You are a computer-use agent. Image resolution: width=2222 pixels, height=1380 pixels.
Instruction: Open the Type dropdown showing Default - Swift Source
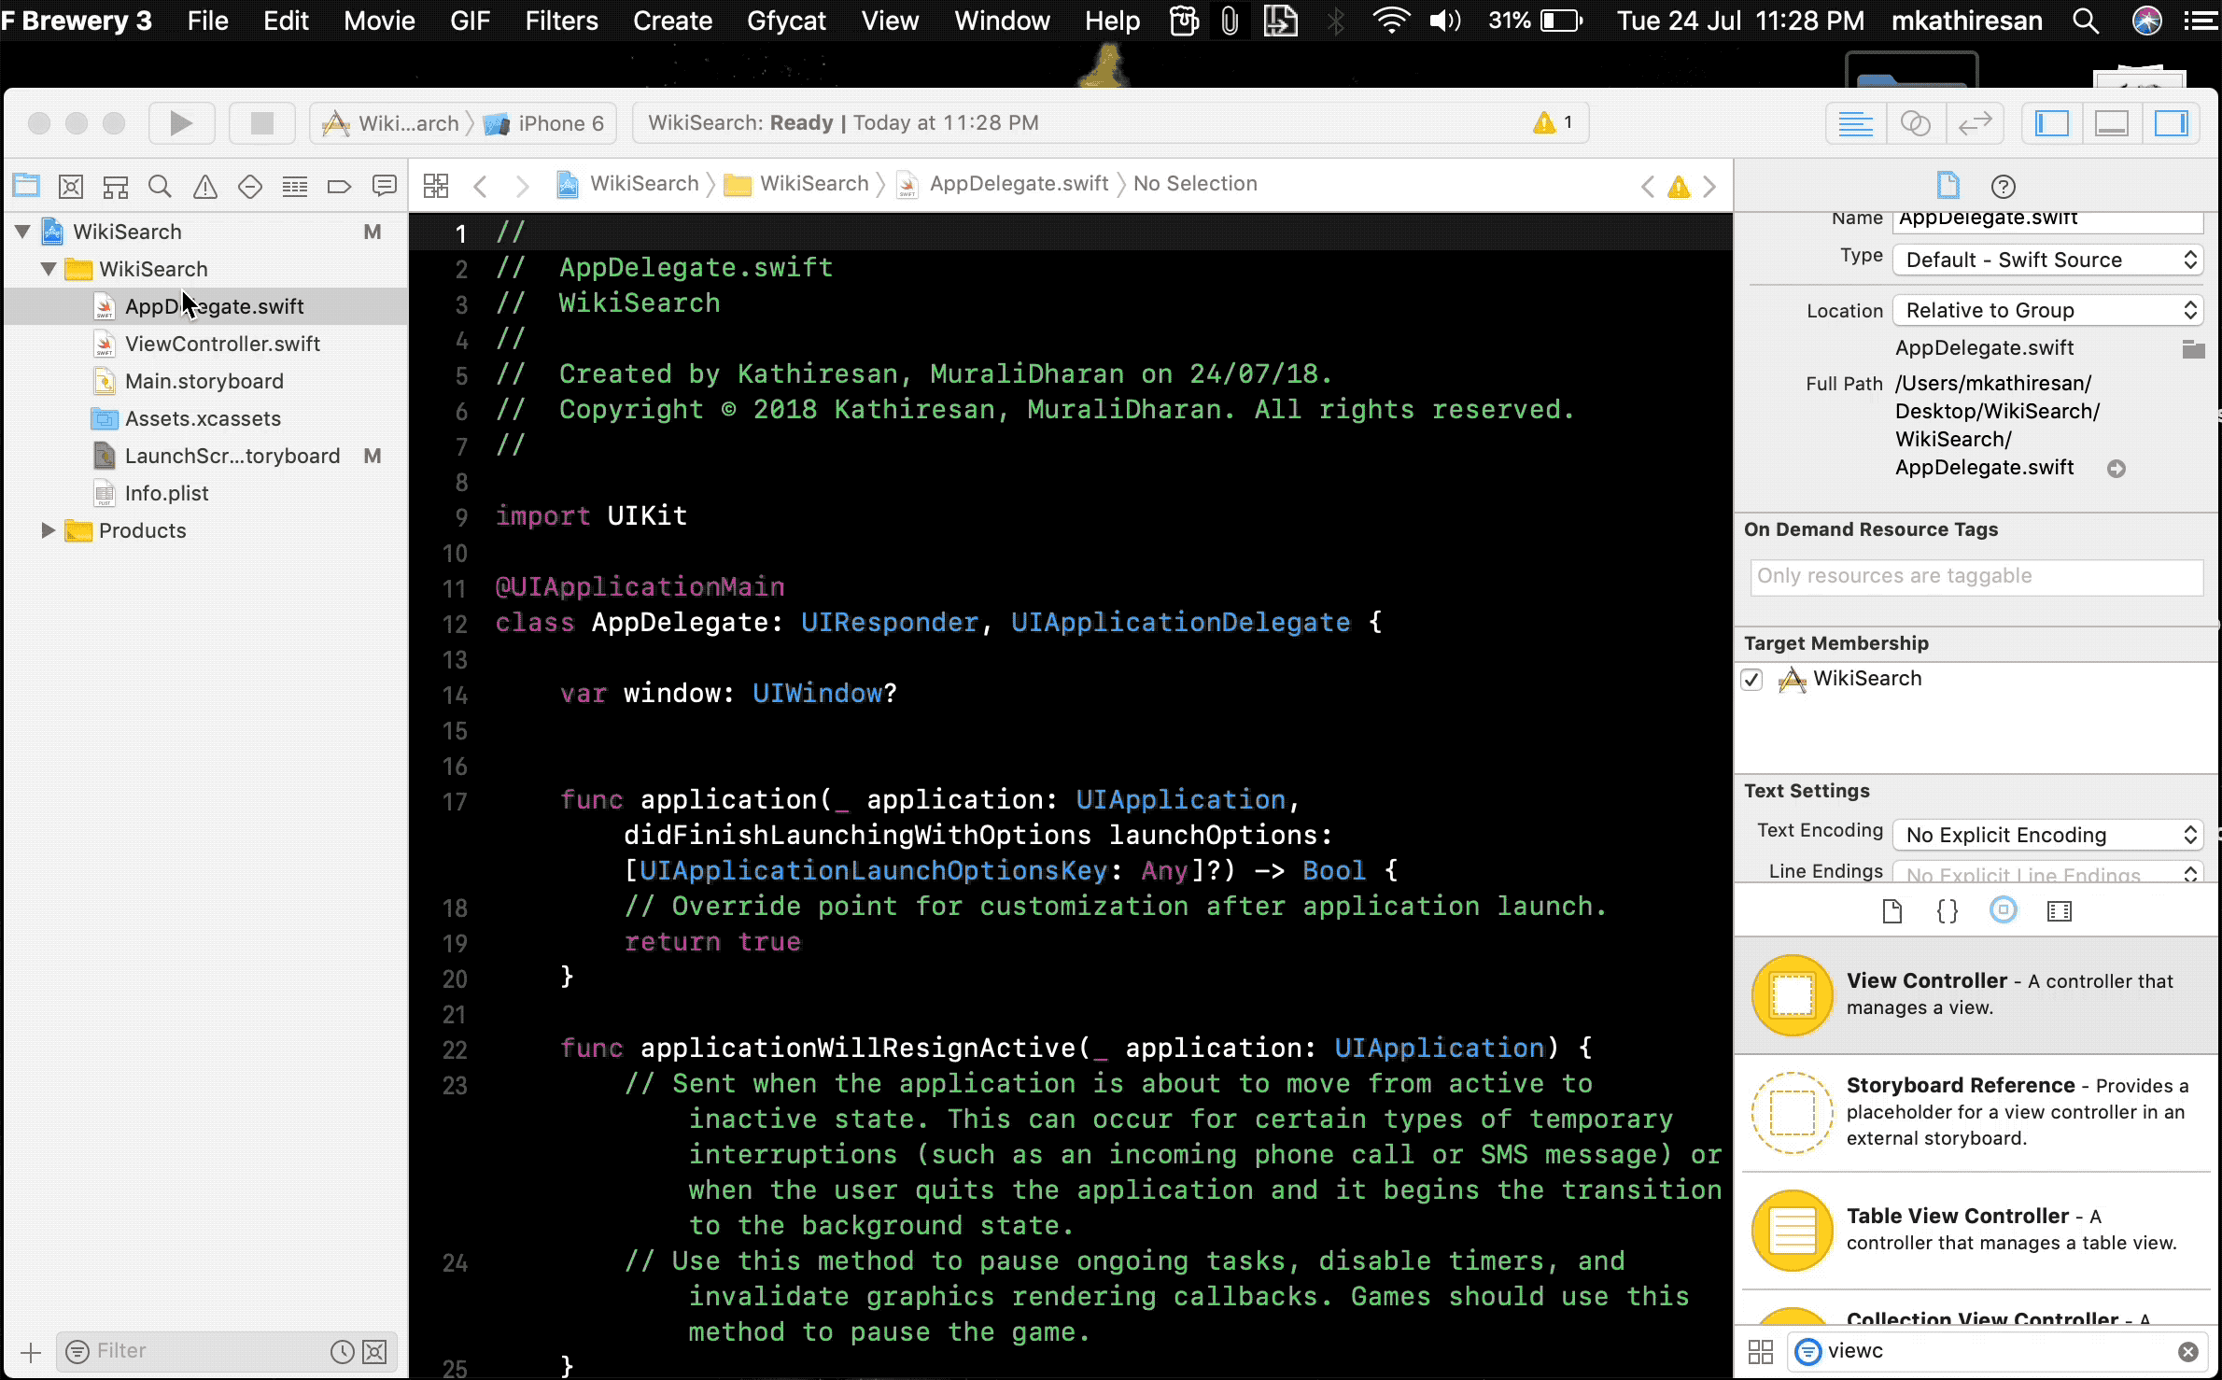pyautogui.click(x=2046, y=260)
